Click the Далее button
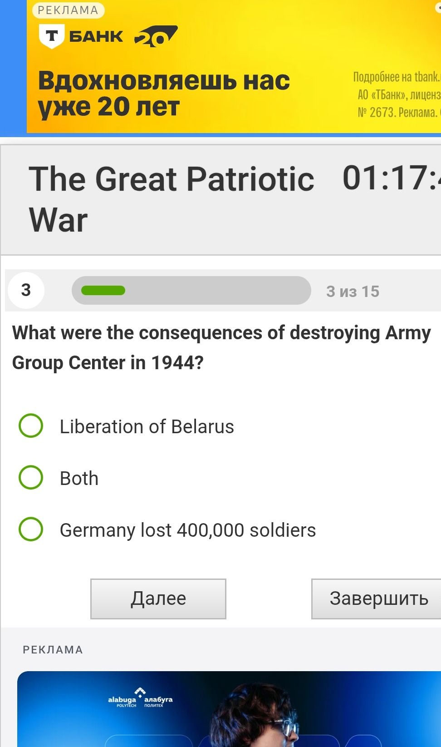The image size is (441, 747). (x=158, y=599)
